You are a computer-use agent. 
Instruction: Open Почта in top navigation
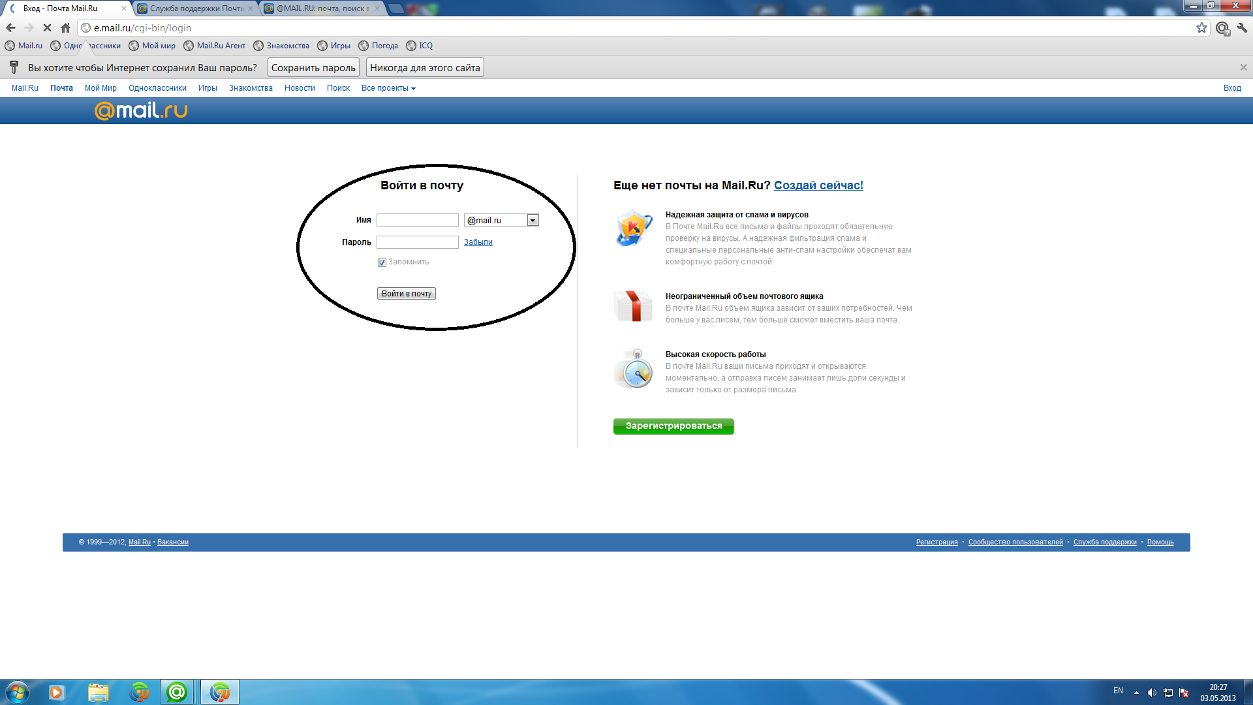(x=61, y=88)
